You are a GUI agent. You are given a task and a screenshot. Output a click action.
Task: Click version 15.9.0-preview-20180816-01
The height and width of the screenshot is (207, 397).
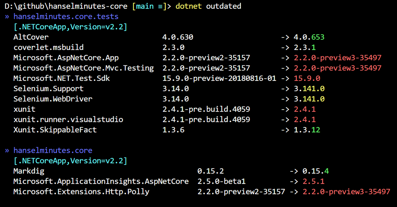219,79
